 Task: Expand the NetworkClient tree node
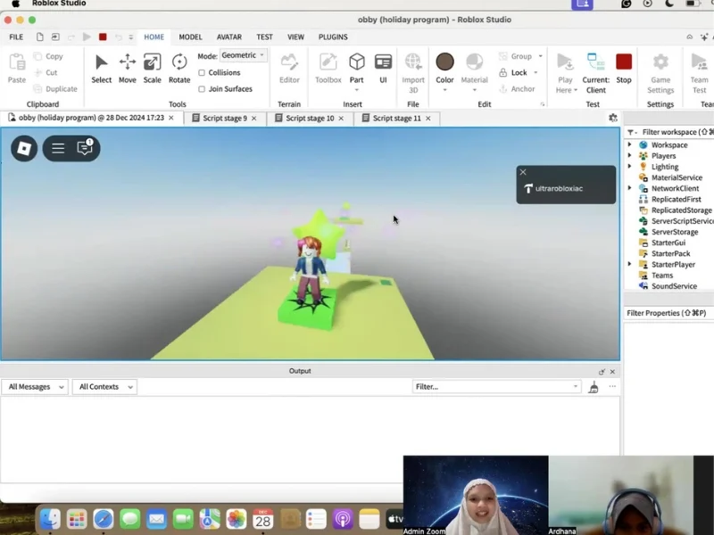coord(630,188)
